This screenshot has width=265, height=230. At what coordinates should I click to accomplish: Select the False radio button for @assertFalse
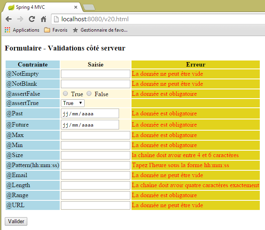tap(89, 94)
